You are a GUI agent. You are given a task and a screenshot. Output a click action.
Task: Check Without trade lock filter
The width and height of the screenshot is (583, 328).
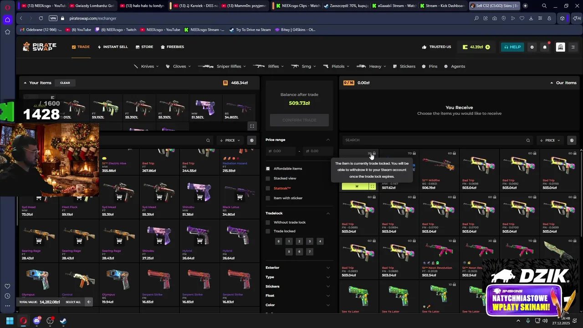(x=268, y=222)
